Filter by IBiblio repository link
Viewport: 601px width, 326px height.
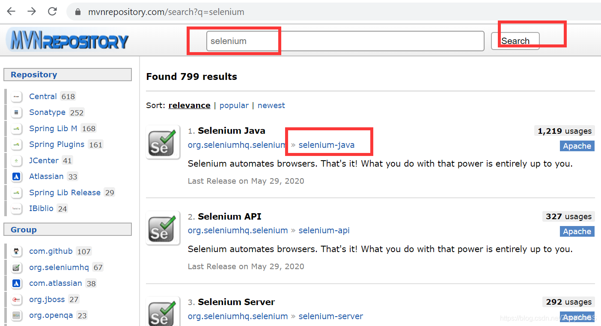point(41,209)
